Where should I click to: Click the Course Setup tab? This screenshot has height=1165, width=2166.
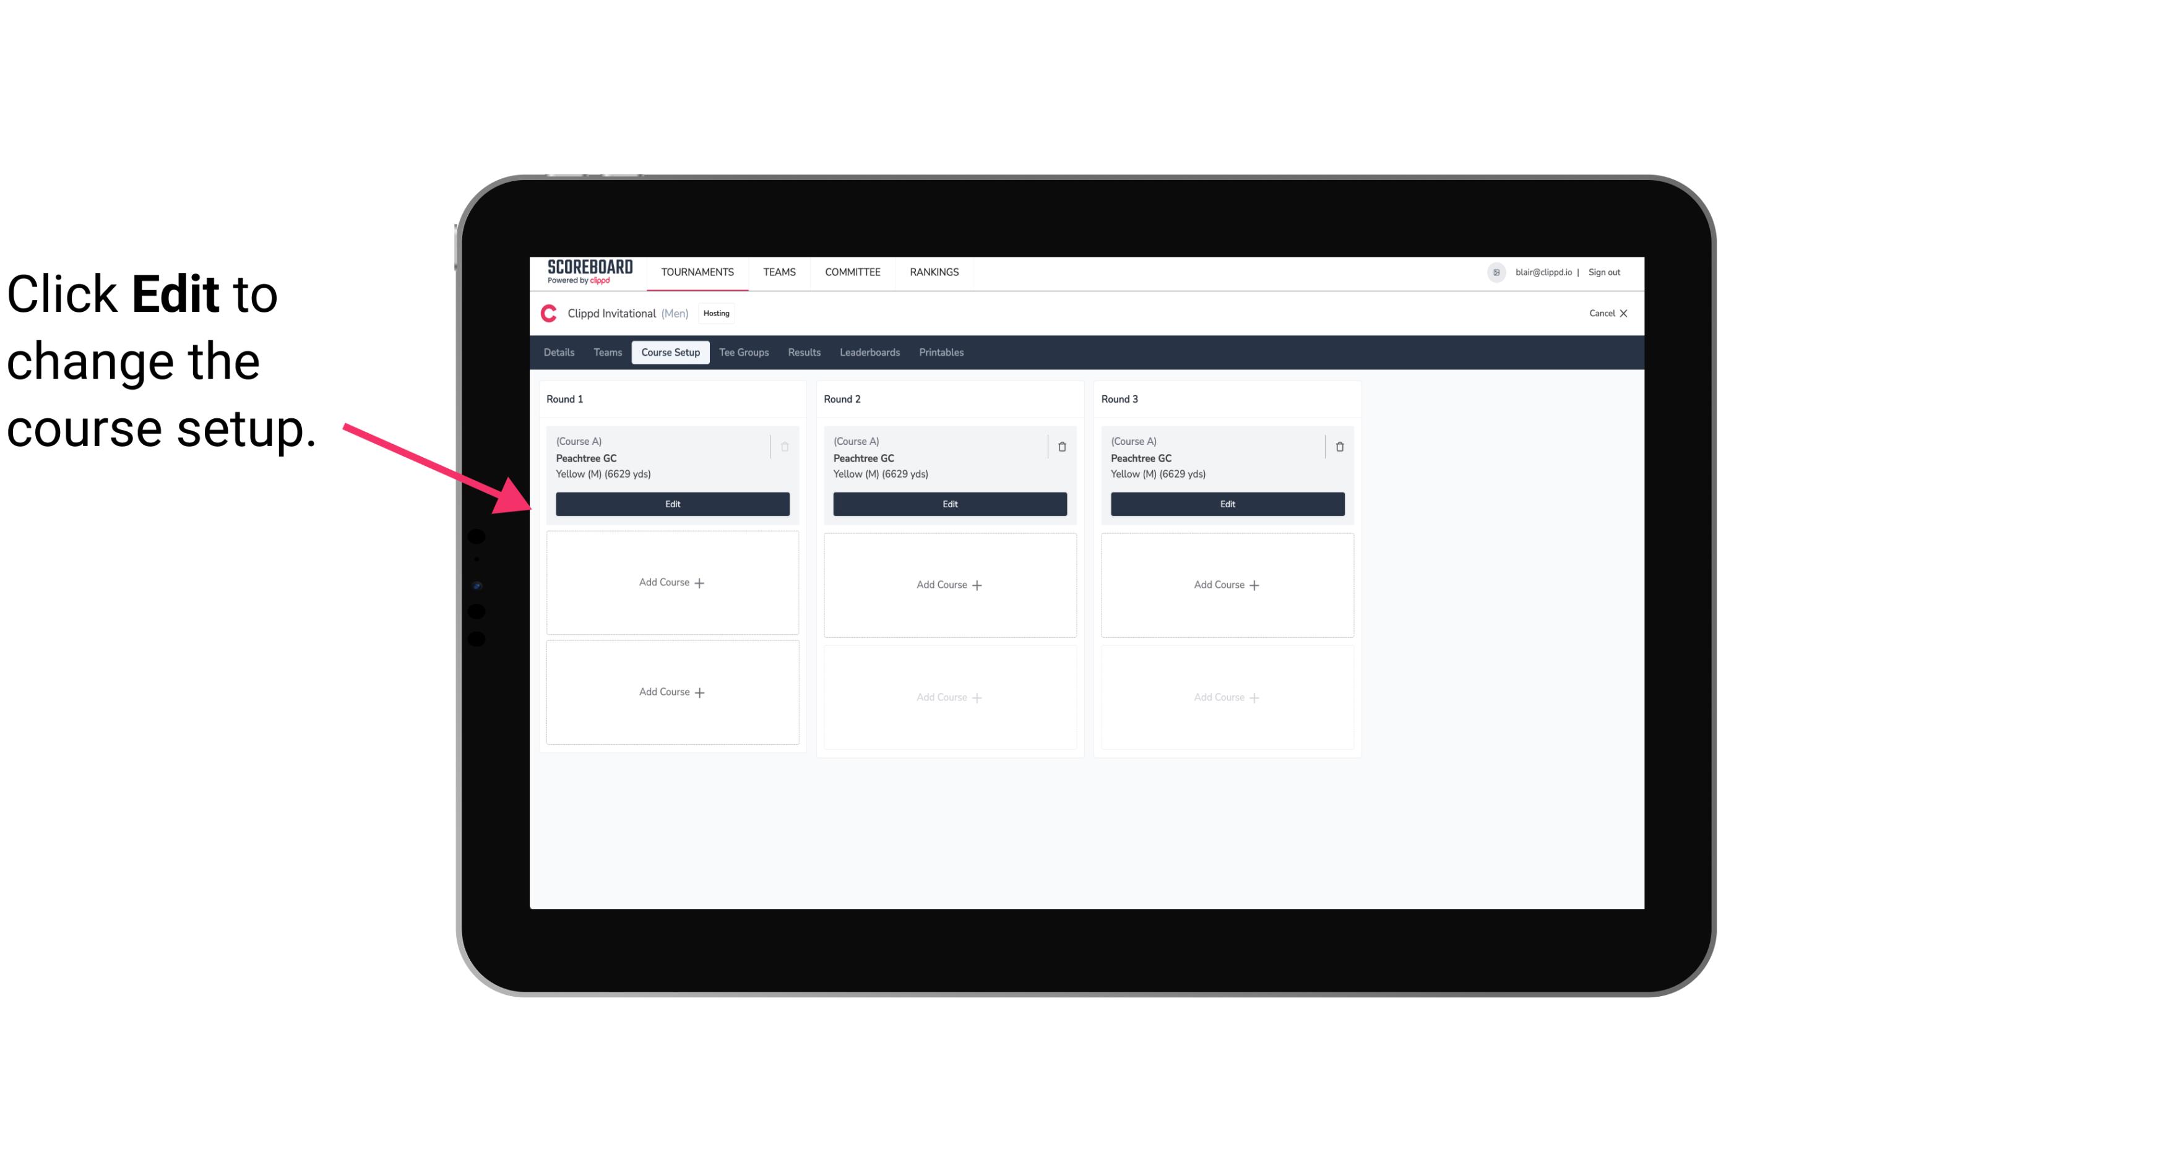668,351
